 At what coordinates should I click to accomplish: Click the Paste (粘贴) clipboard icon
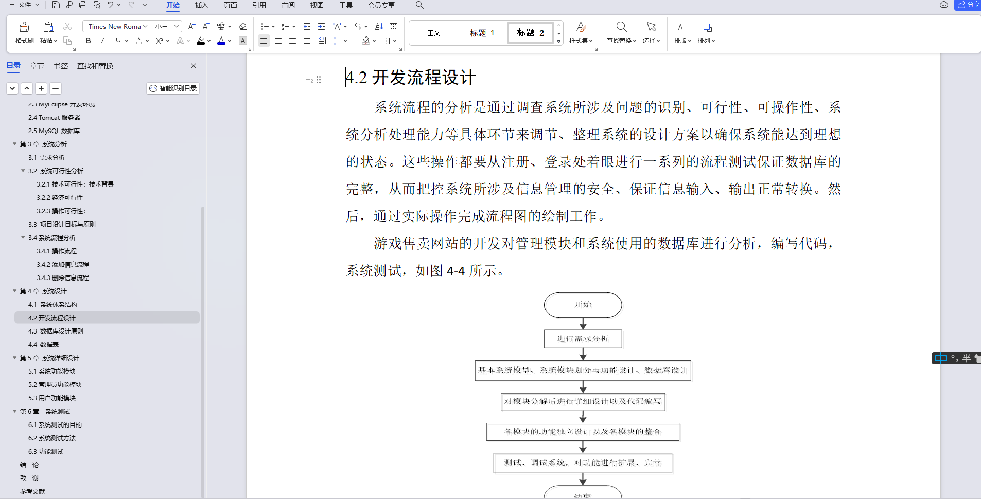click(48, 27)
